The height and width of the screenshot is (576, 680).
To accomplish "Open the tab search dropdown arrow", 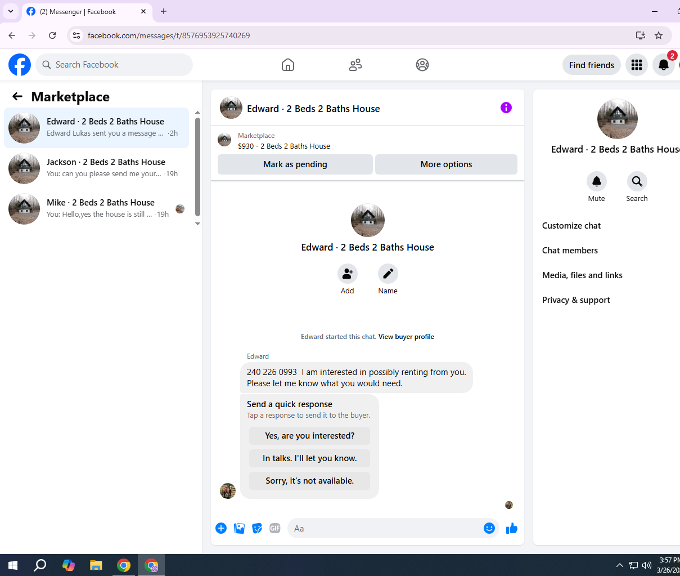I will [11, 11].
